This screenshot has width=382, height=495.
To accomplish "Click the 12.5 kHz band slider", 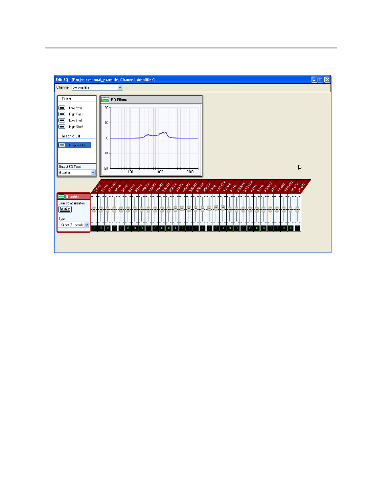I will [284, 209].
